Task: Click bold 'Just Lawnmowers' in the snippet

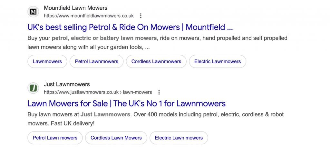Action: (105, 114)
